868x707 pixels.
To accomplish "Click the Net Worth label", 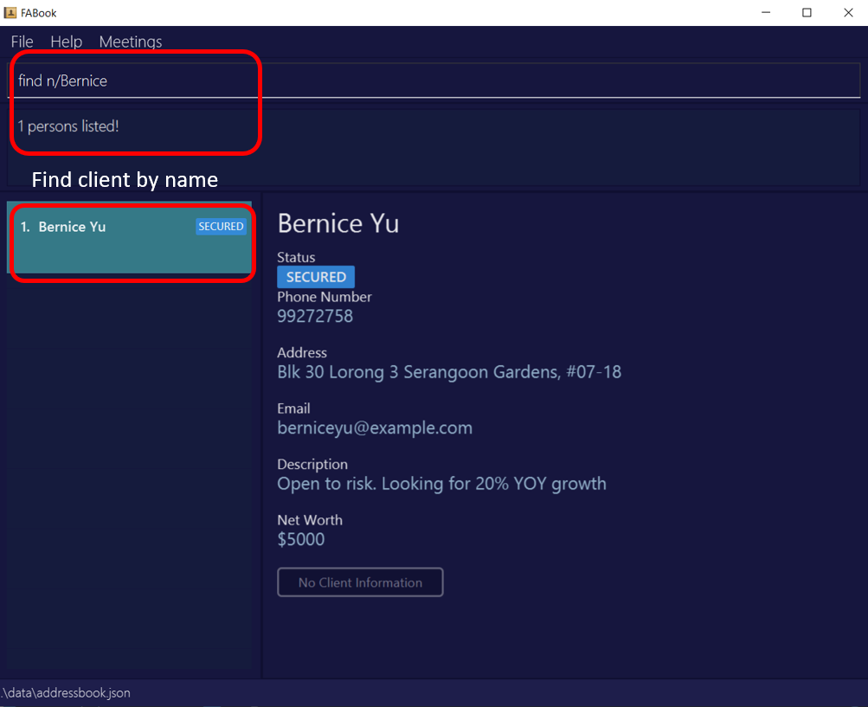I will [x=310, y=520].
